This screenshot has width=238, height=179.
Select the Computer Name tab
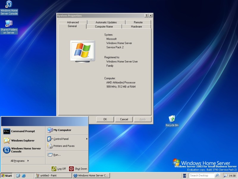click(104, 27)
